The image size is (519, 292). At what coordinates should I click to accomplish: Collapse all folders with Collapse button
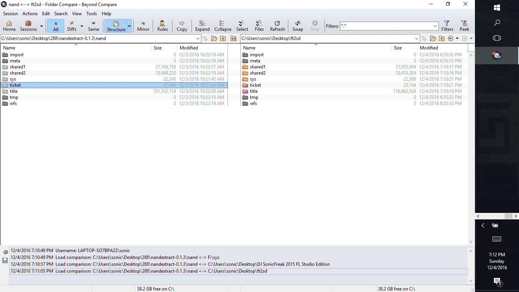pos(223,26)
